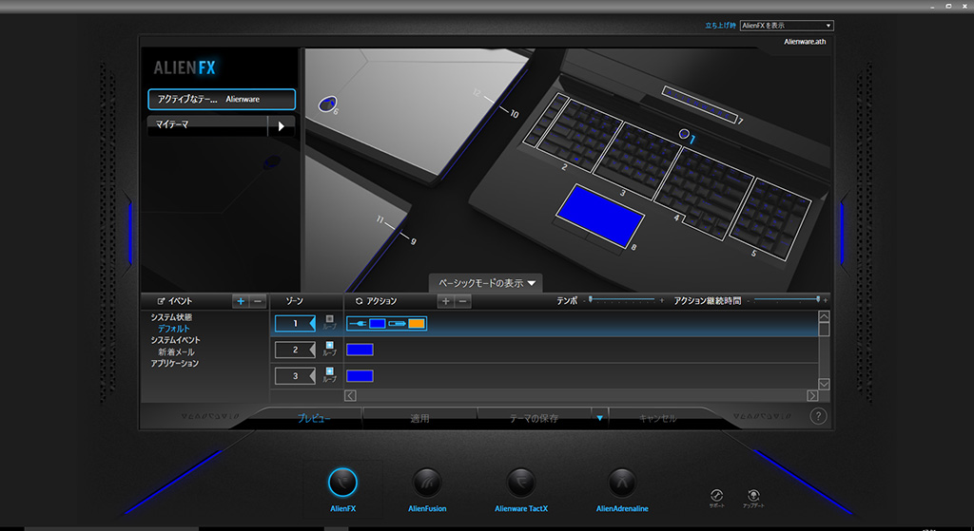Select 新着メール event item

tap(176, 351)
